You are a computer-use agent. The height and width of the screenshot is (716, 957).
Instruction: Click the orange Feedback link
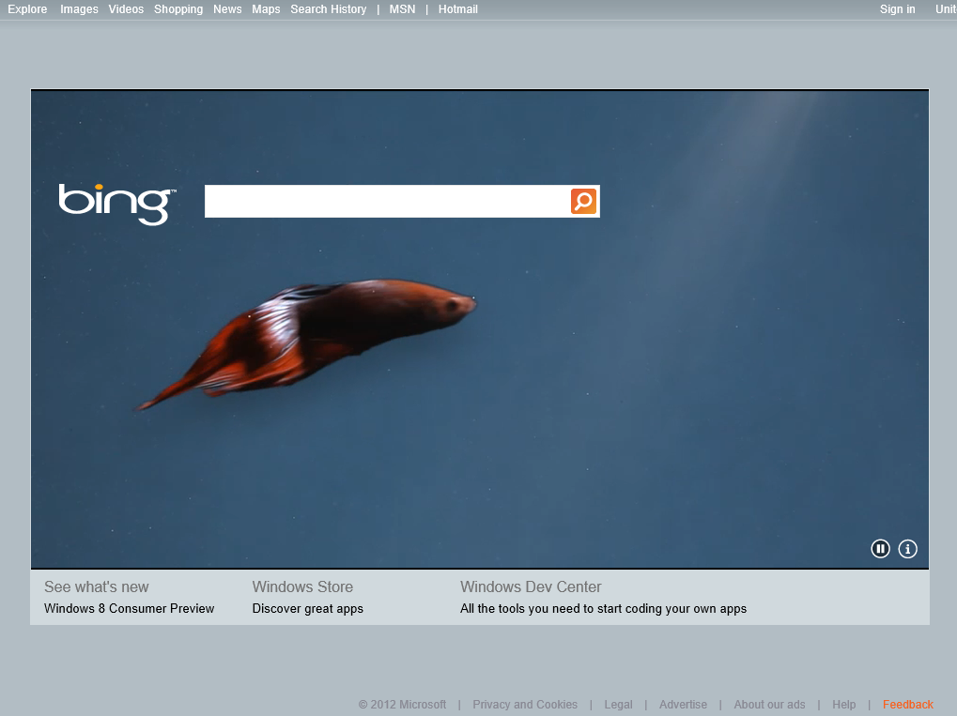907,705
